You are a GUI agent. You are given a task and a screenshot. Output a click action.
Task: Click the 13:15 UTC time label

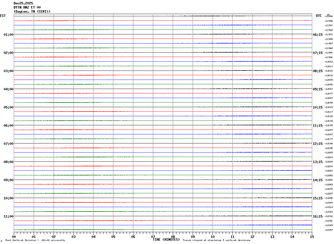pos(318,162)
